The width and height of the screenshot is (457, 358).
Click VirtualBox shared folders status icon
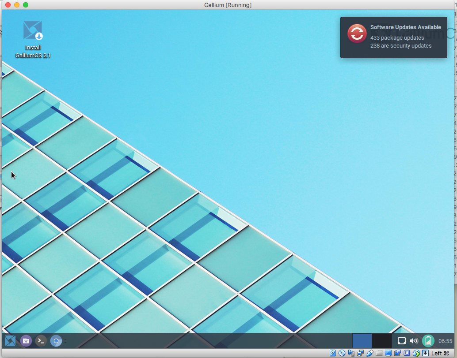379,353
